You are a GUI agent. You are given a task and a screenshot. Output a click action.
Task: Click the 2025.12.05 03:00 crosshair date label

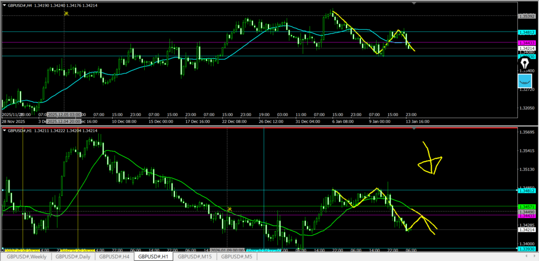tap(64, 114)
